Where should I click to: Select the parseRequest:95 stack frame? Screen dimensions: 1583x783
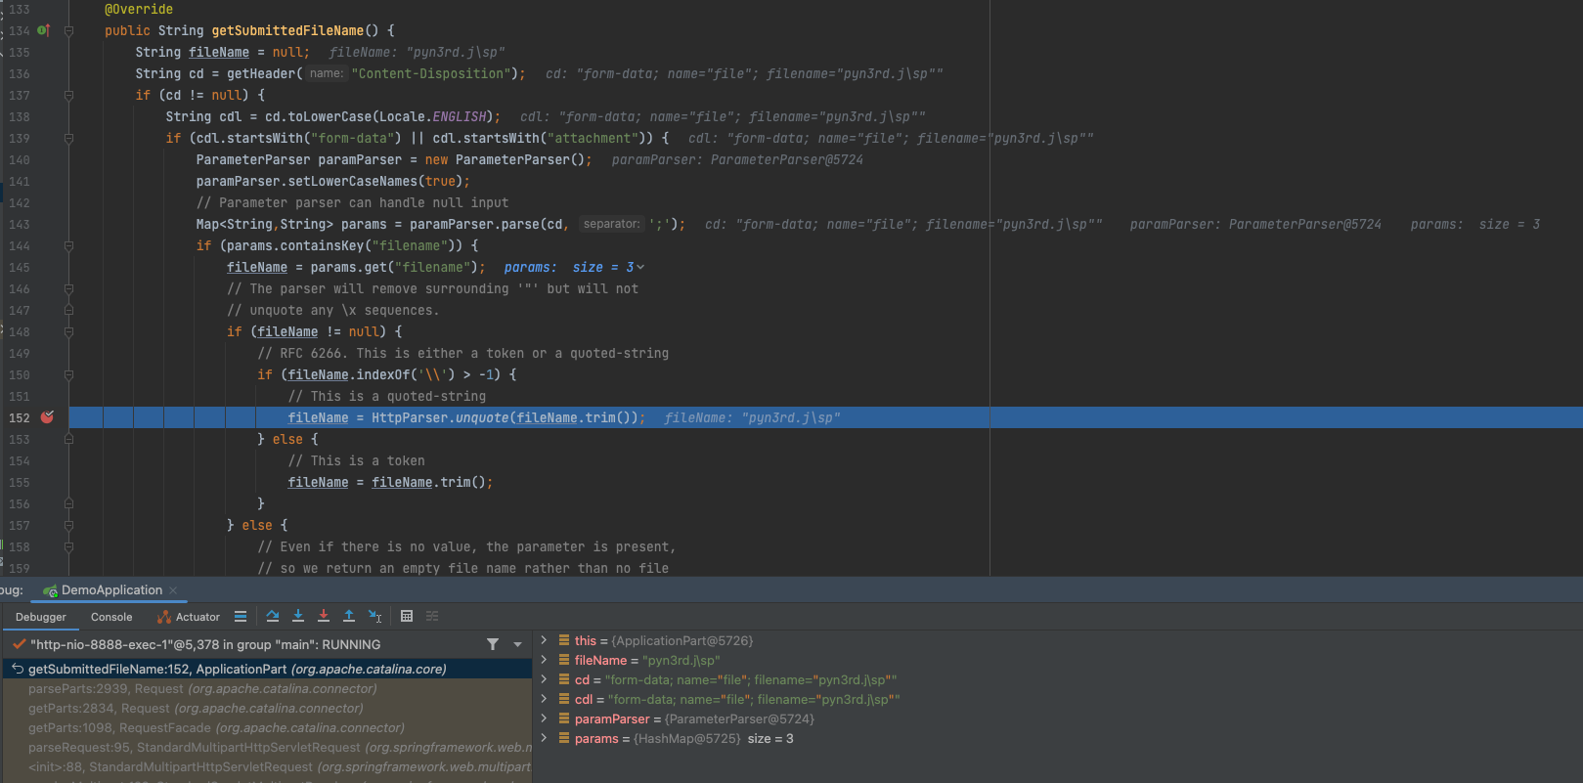click(266, 747)
